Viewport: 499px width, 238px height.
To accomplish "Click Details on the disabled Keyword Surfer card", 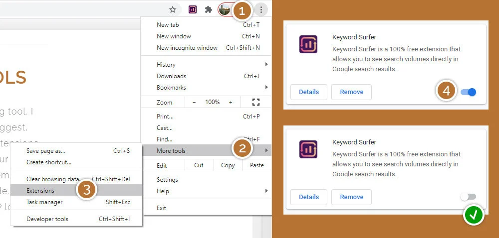I will (309, 197).
